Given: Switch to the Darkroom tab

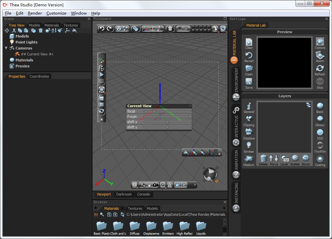Looking at the screenshot, I should pos(124,194).
